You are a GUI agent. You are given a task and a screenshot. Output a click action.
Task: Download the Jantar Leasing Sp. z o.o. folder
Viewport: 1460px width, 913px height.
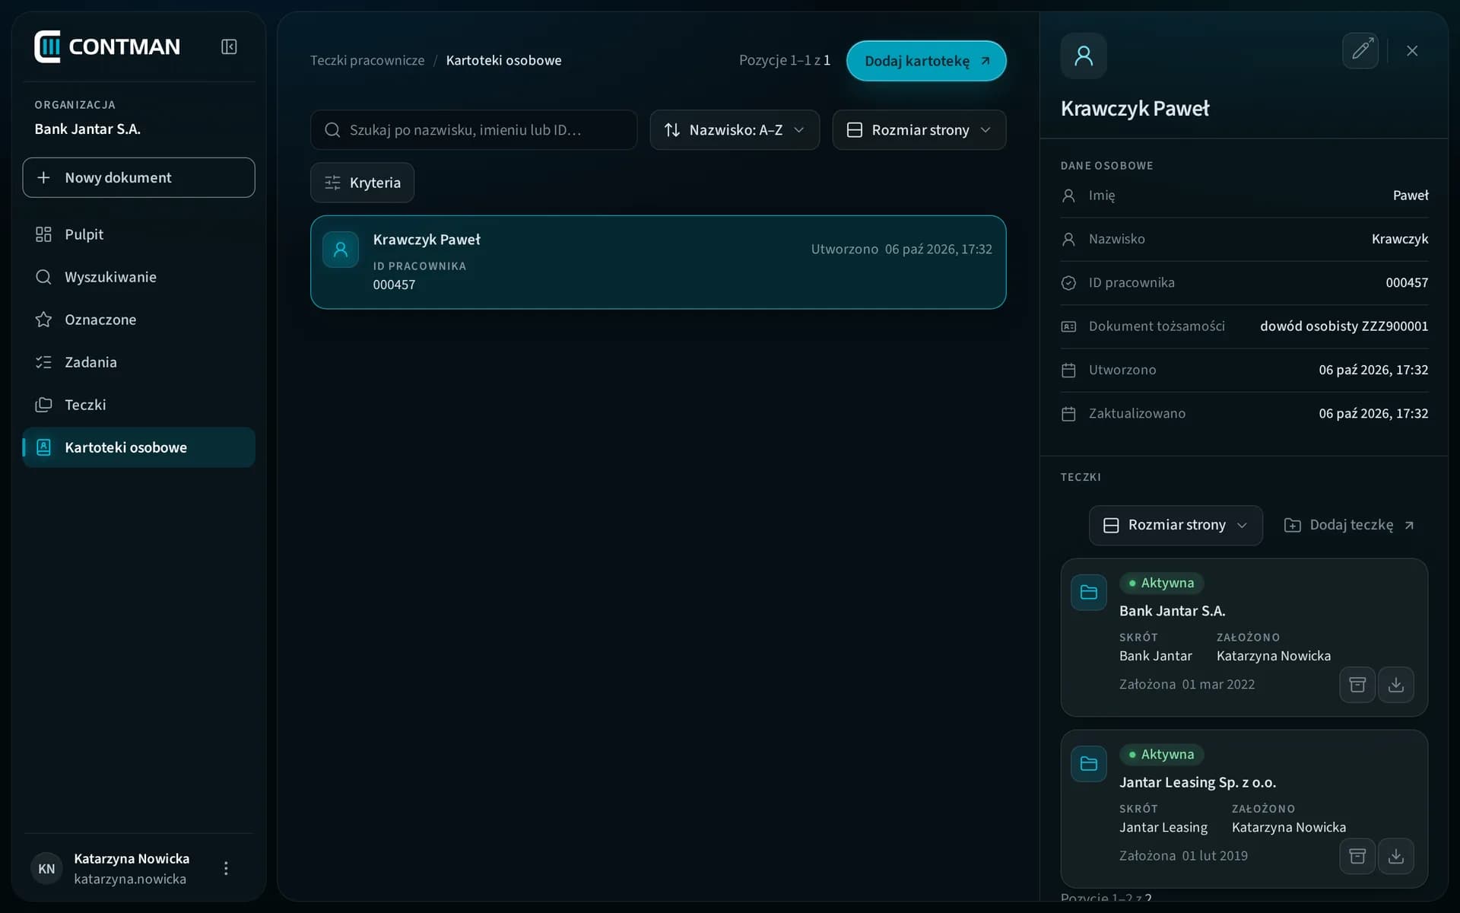coord(1396,856)
